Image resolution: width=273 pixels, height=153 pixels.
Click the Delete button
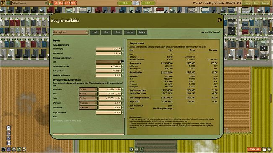(142, 32)
